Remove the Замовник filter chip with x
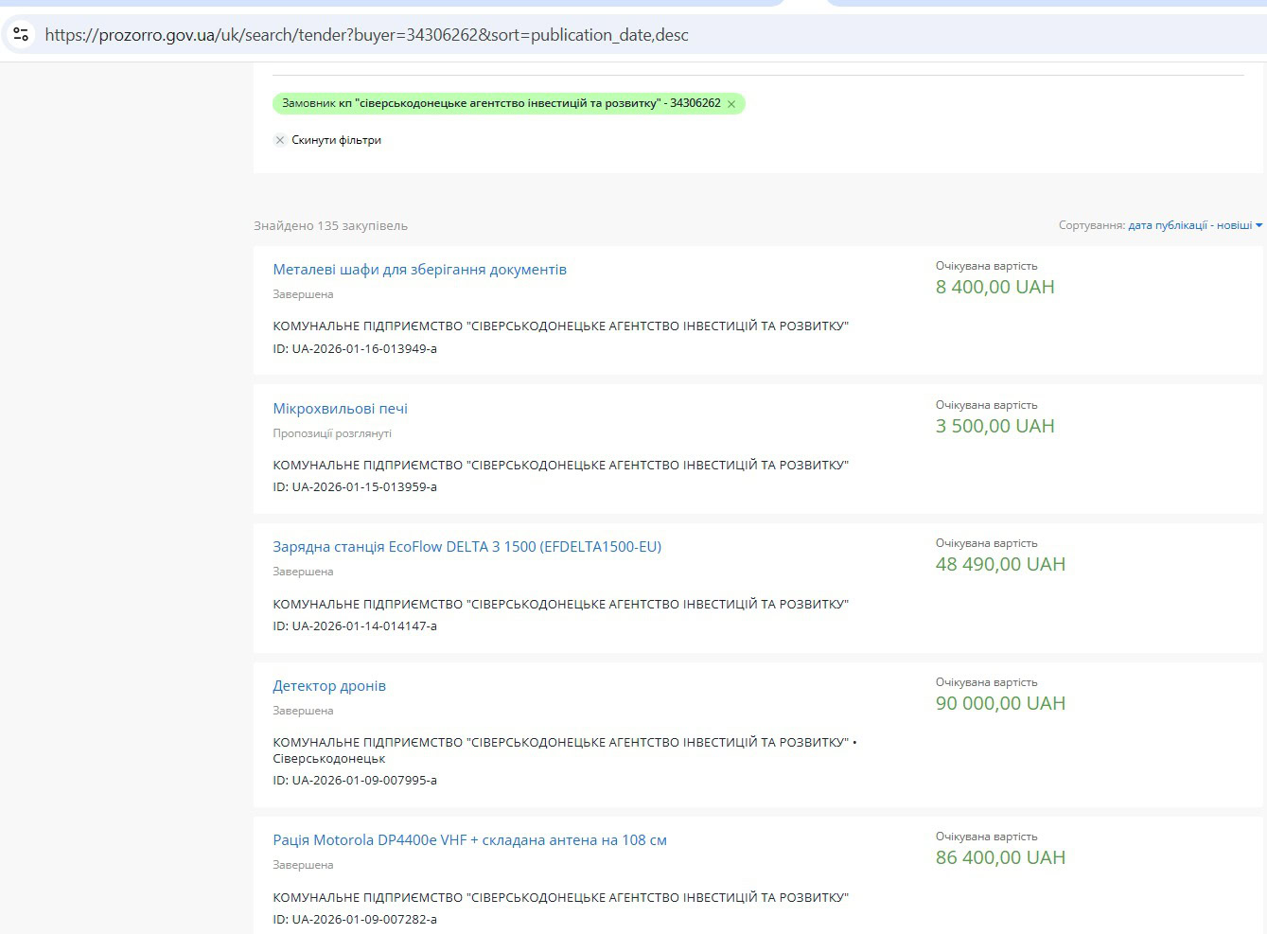1267x934 pixels. coord(731,104)
